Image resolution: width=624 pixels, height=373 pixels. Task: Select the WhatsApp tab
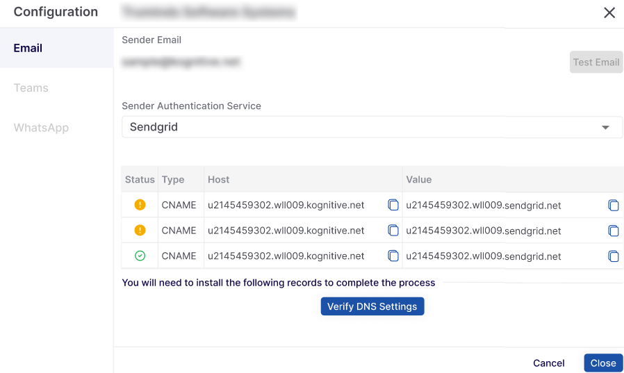41,128
